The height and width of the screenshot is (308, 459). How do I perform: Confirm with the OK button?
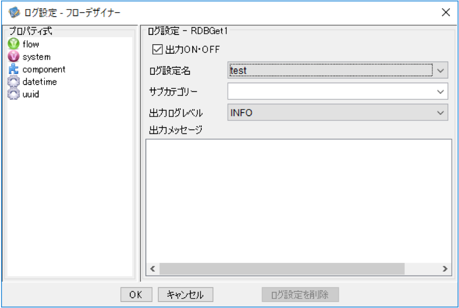tap(136, 295)
